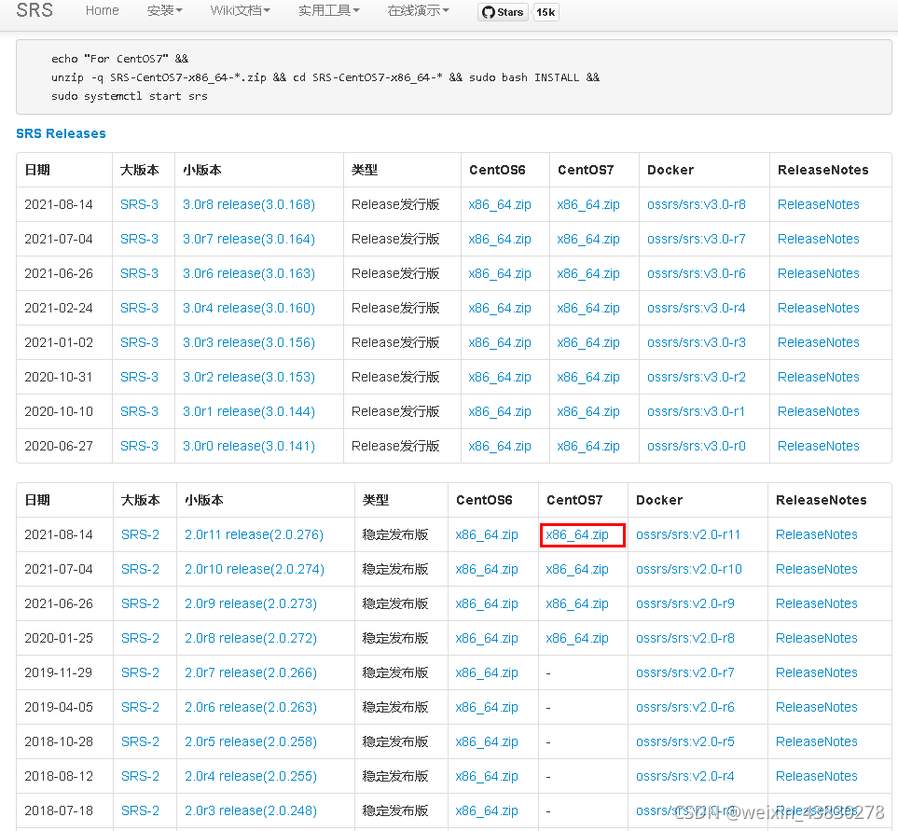This screenshot has height=831, width=898.
Task: Open 2.0r7 release(2.0.266) link
Action: coord(250,673)
